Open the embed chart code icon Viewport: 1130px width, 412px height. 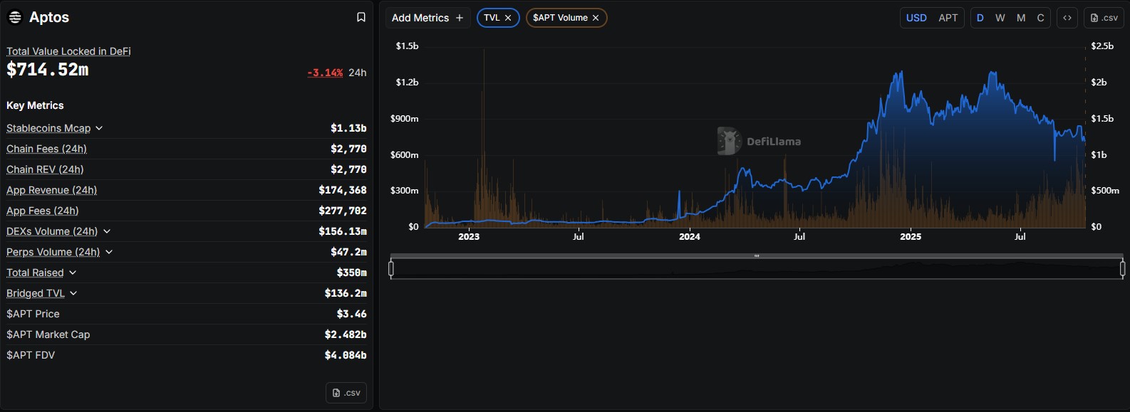(x=1067, y=18)
